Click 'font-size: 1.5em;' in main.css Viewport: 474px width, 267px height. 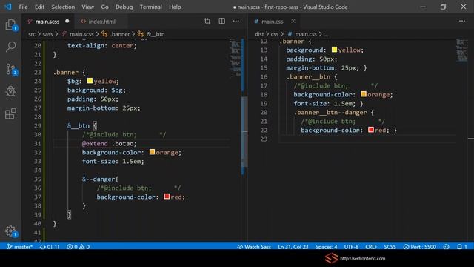[x=324, y=104]
